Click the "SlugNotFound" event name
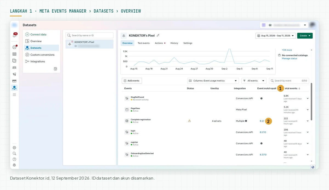This screenshot has height=190, width=329. click(137, 97)
